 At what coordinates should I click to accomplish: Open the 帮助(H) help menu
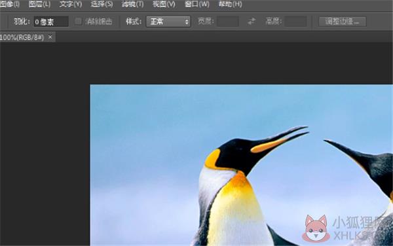[230, 4]
